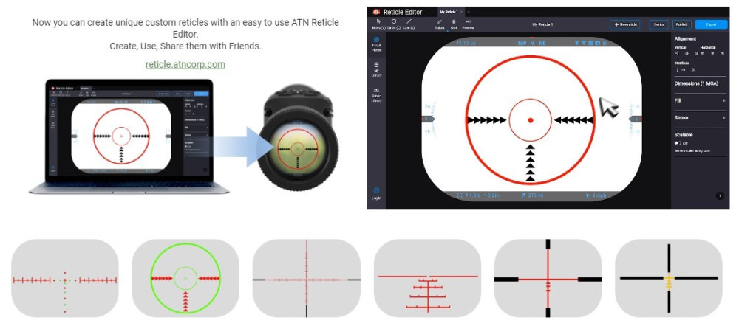Select the Line drawing tool
Image resolution: width=739 pixels, height=326 pixels.
click(410, 24)
